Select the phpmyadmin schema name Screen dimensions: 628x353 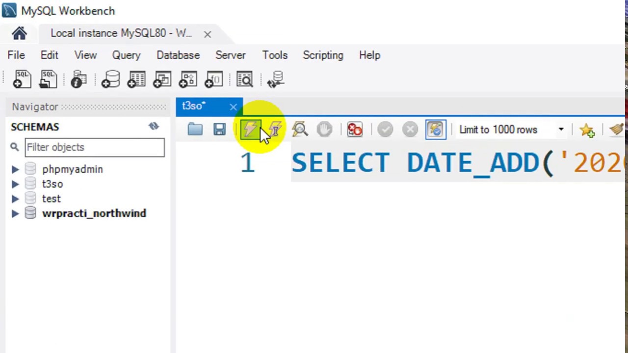click(73, 169)
